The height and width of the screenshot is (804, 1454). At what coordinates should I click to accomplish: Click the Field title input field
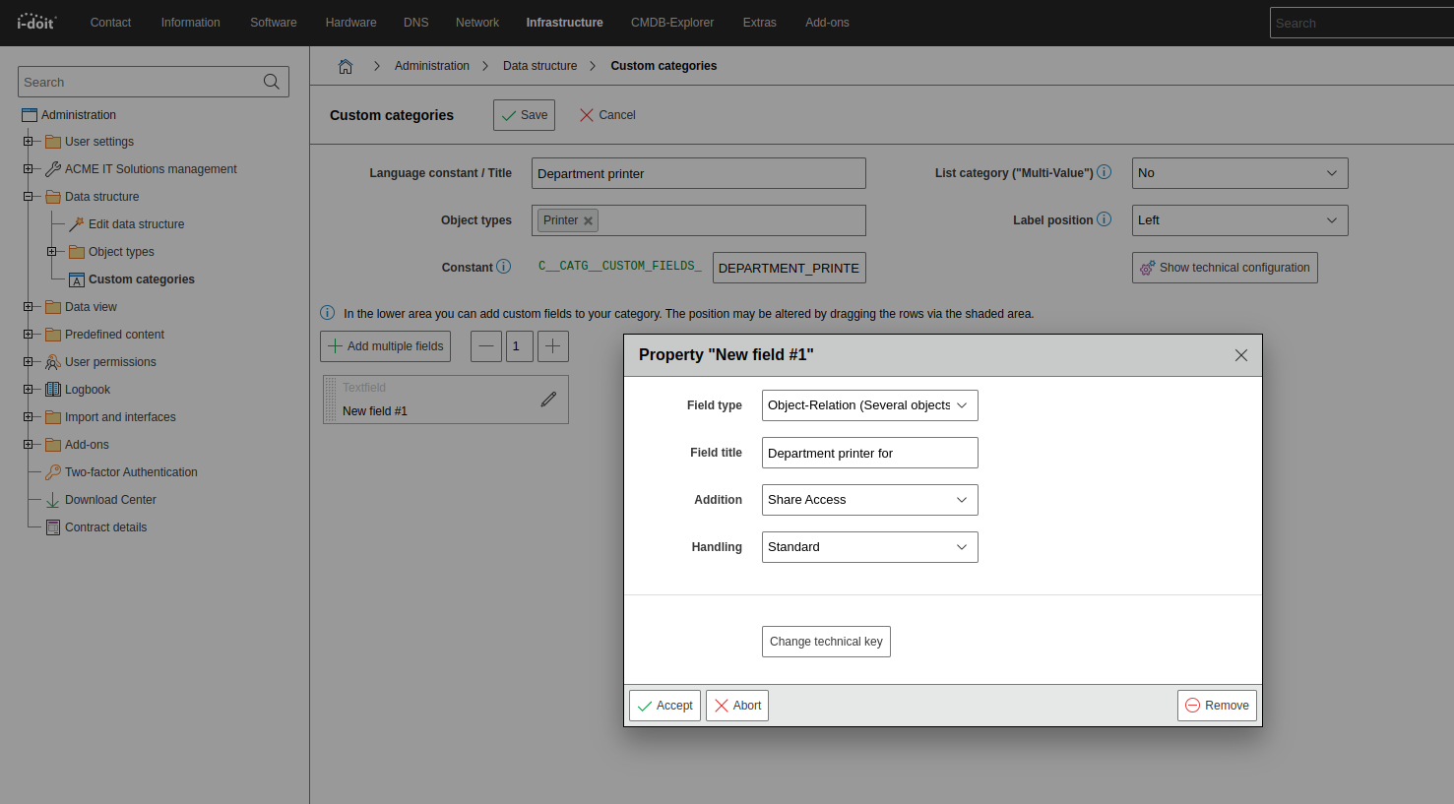(869, 453)
